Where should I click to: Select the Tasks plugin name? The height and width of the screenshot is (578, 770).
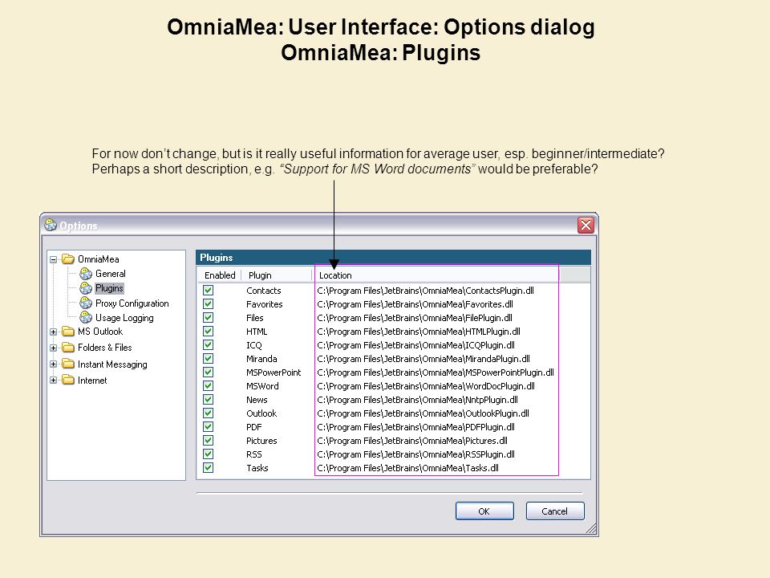[257, 468]
